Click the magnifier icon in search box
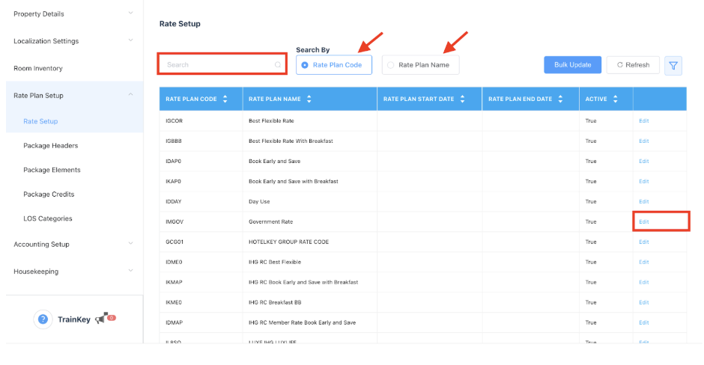 tap(278, 65)
